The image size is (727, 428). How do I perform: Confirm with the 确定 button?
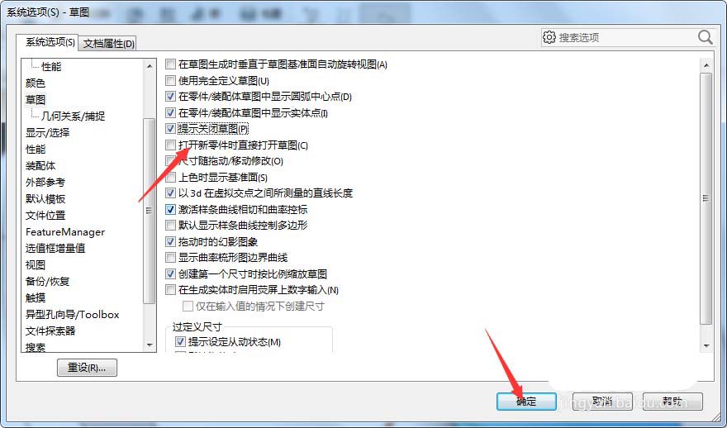coord(526,402)
